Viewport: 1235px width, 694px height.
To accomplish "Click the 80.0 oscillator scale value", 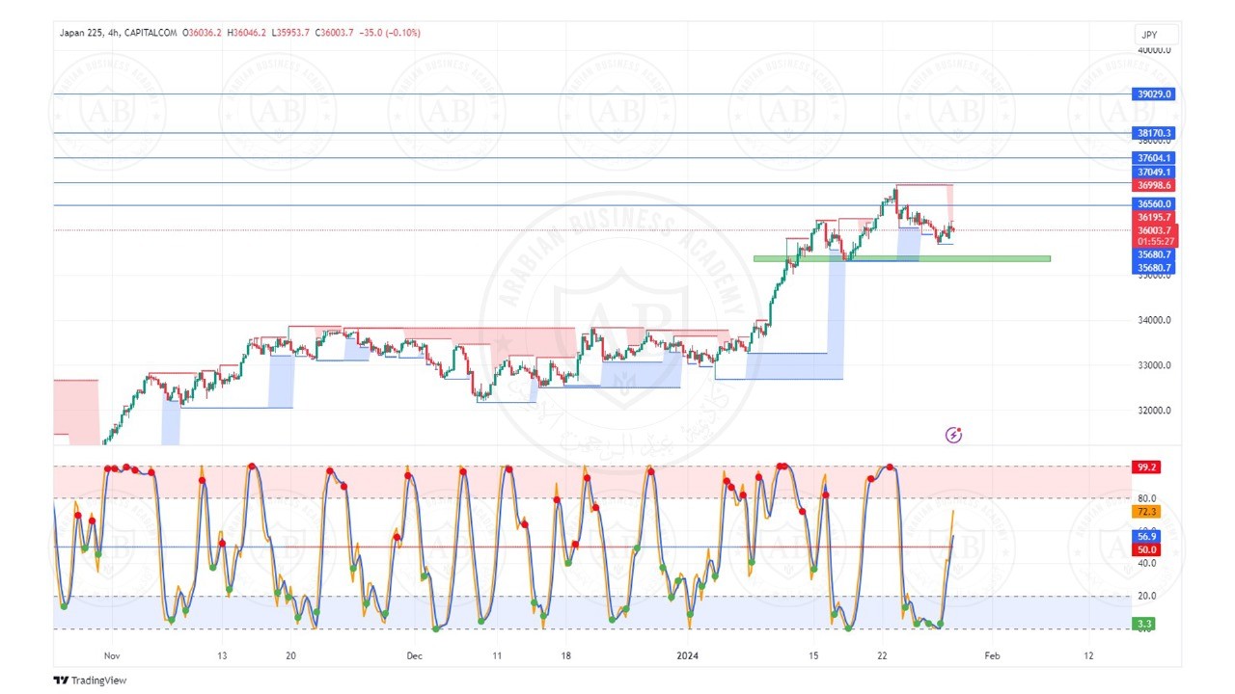I will click(x=1147, y=498).
